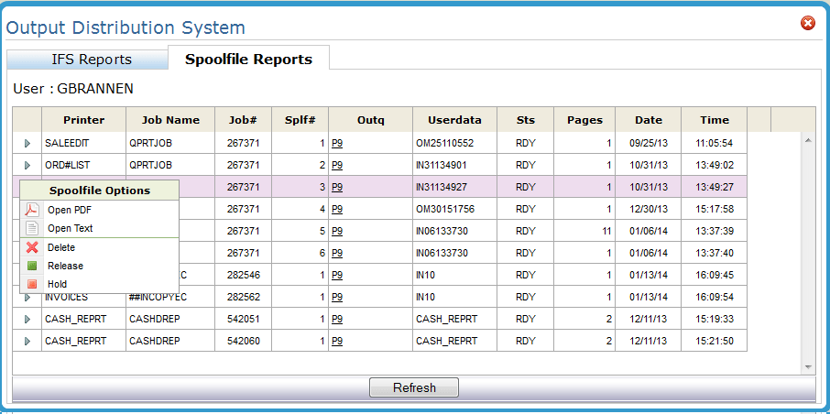The width and height of the screenshot is (830, 414).
Task: Choose Delete from Spoolfile Options menu
Action: (x=61, y=247)
